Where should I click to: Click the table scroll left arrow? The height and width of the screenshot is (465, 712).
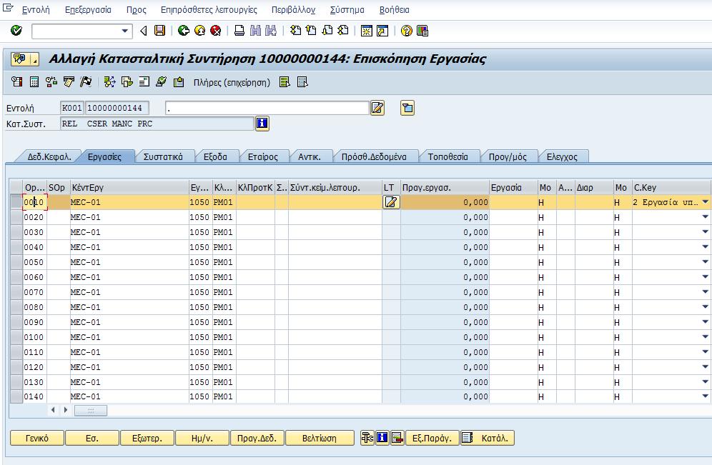coord(53,410)
